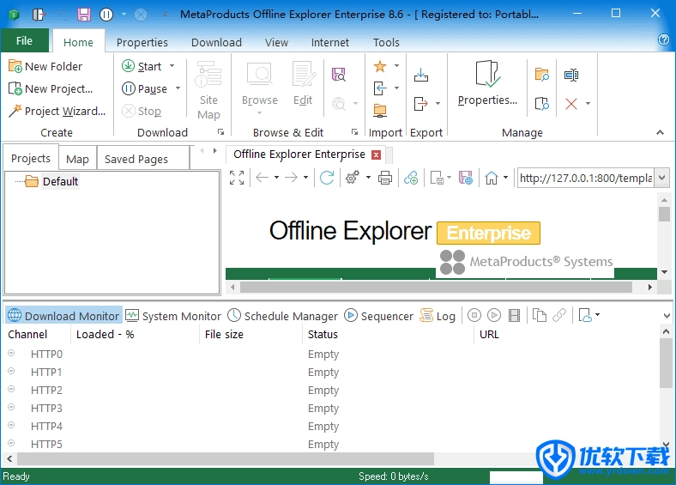The width and height of the screenshot is (676, 485).
Task: Click the export download tray icon
Action: [x=421, y=75]
